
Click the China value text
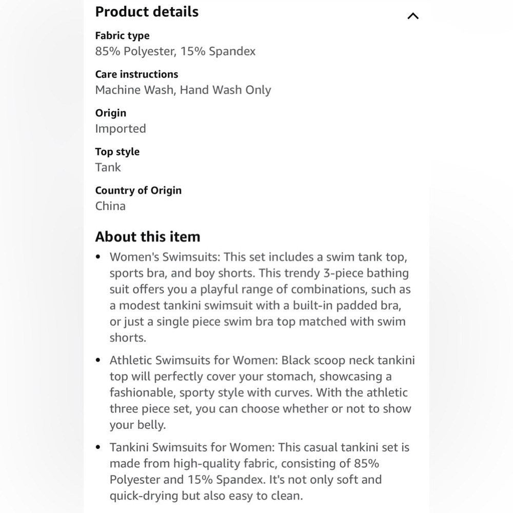[x=111, y=206]
